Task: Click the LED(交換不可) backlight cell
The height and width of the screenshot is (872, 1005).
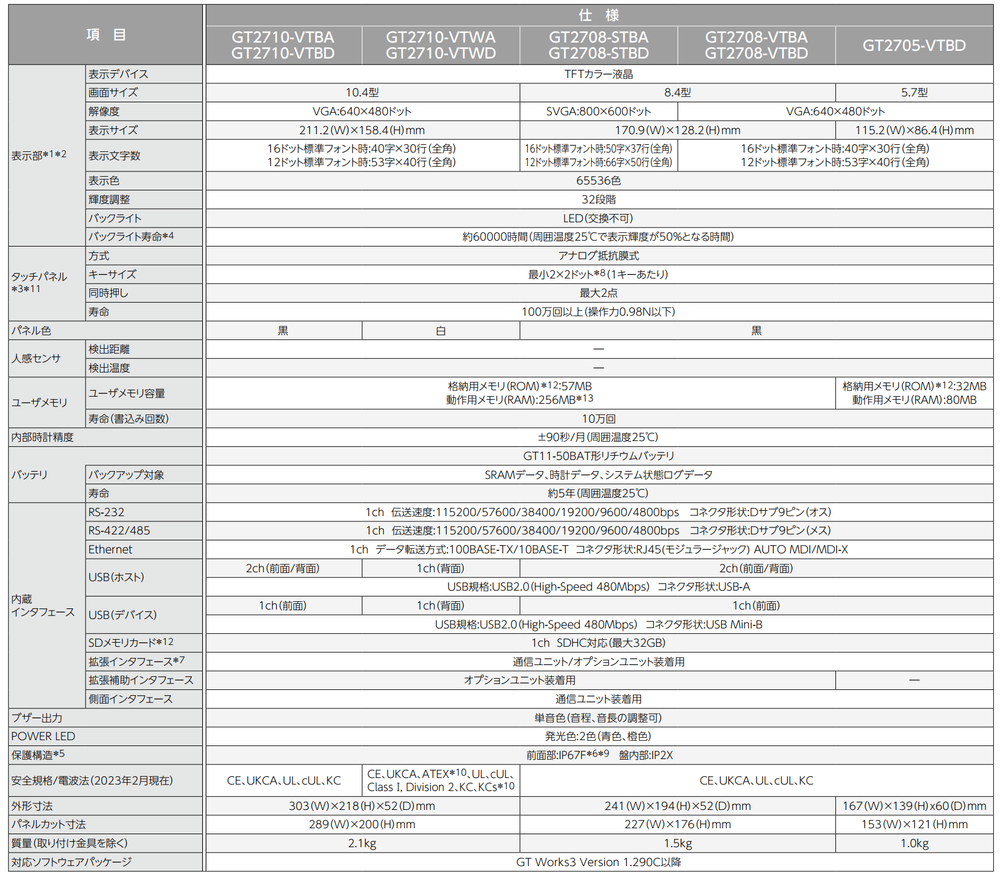Action: (599, 218)
